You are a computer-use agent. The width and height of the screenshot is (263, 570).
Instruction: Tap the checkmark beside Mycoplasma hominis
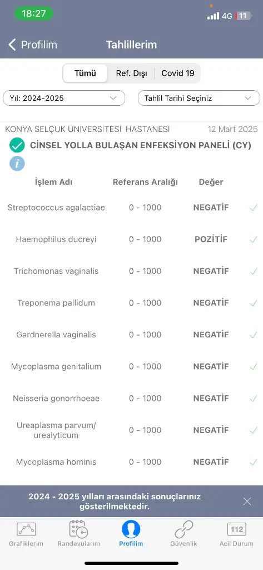click(x=253, y=463)
